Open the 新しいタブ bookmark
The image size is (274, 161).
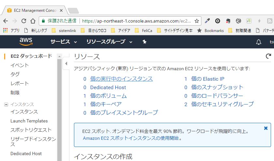36,30
